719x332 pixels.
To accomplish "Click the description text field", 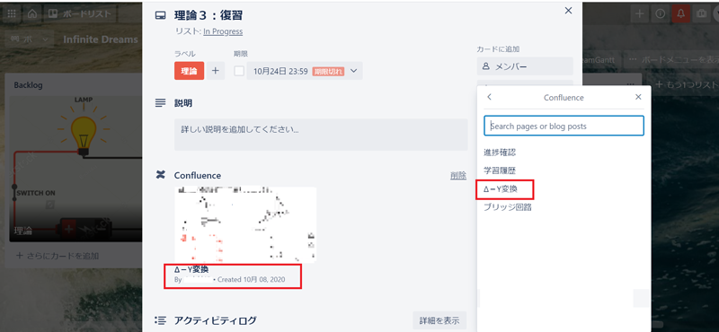I will [x=321, y=135].
